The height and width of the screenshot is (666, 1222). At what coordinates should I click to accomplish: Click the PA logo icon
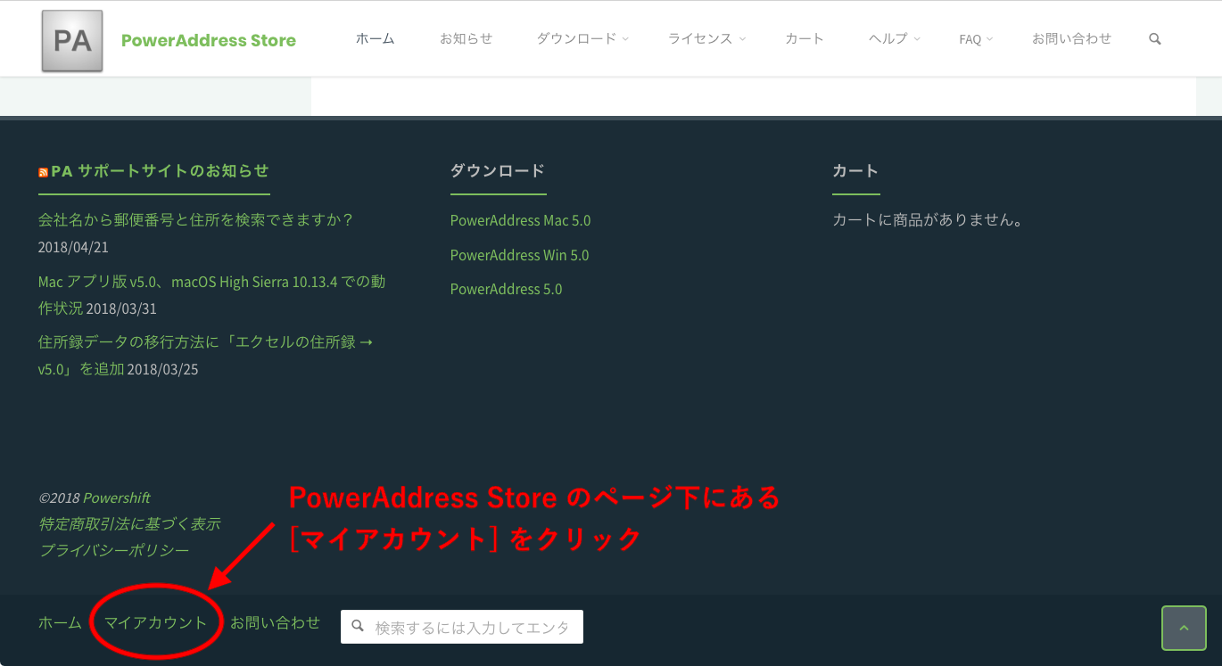[x=72, y=41]
